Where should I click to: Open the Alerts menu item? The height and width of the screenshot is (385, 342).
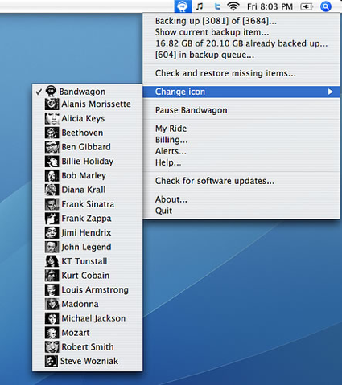click(171, 151)
